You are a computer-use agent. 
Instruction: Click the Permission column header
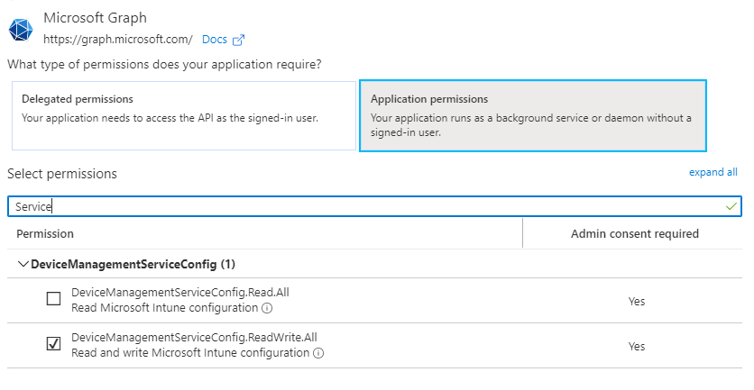point(45,234)
